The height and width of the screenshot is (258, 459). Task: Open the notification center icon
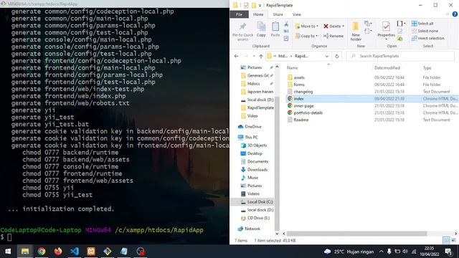pos(448,252)
